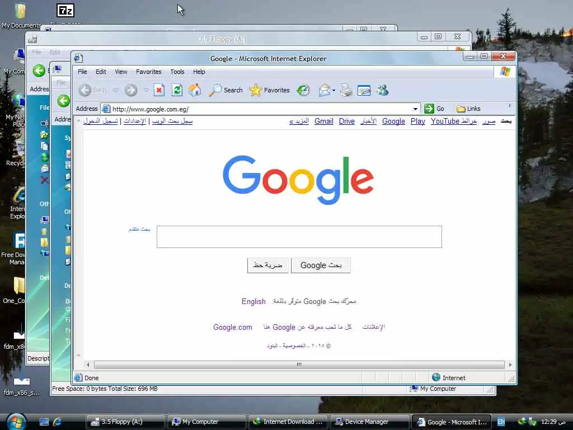Expand the Forward button history dropdown
The image size is (573, 430).
pos(146,90)
